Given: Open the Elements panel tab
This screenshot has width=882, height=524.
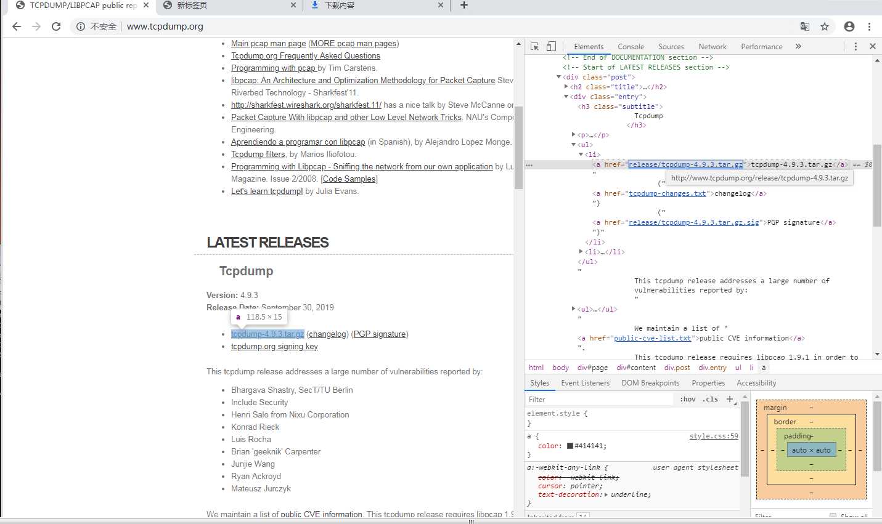Looking at the screenshot, I should [589, 47].
